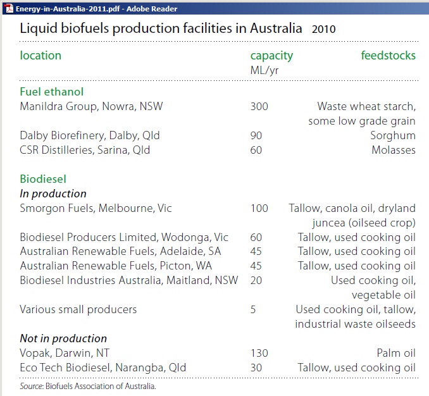Screen dimensions: 429x396
Task: Click capacity '45' for Picton, WA plant
Action: pos(256,266)
